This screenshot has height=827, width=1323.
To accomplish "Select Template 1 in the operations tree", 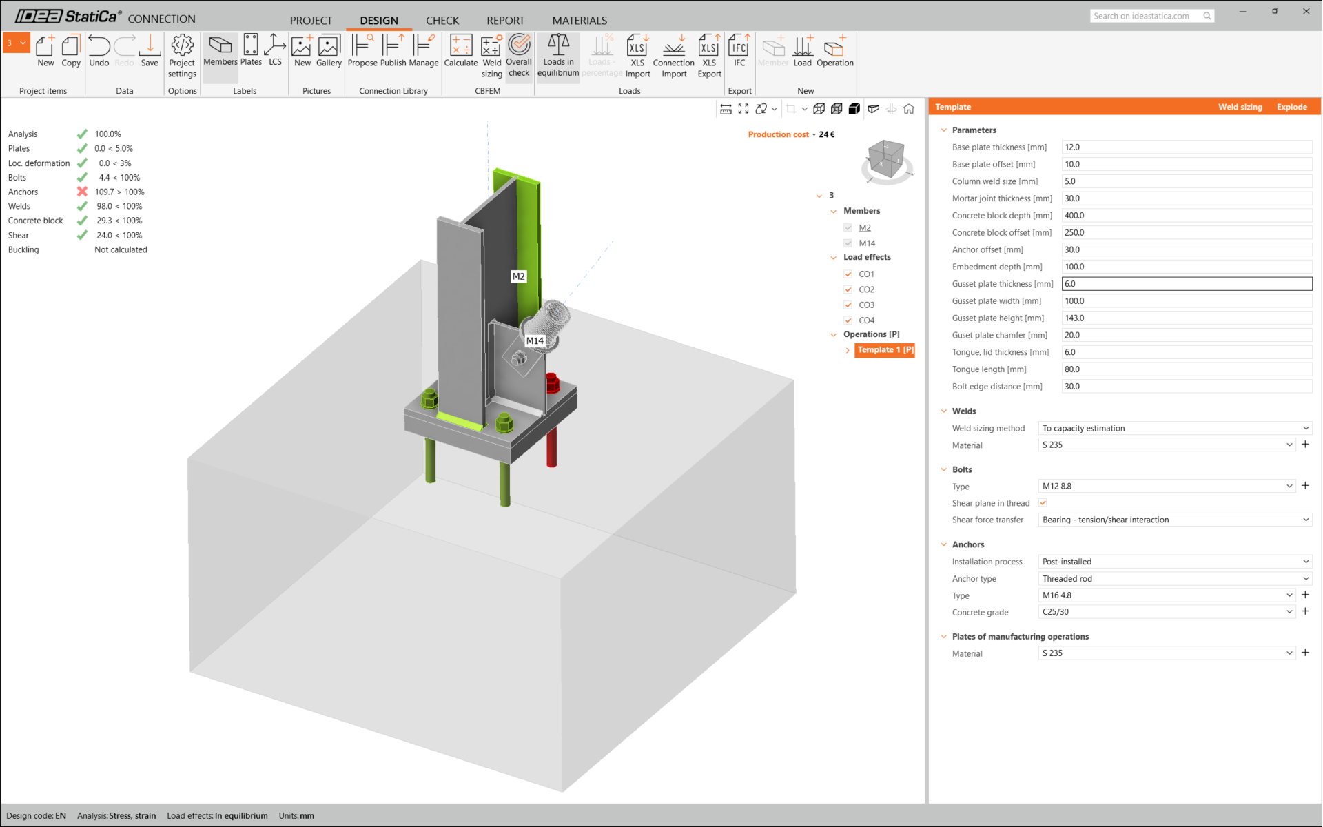I will pyautogui.click(x=885, y=350).
